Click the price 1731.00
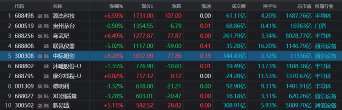 (x=143, y=16)
